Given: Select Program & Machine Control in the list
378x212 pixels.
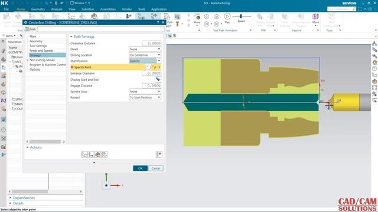Looking at the screenshot, I should point(47,65).
